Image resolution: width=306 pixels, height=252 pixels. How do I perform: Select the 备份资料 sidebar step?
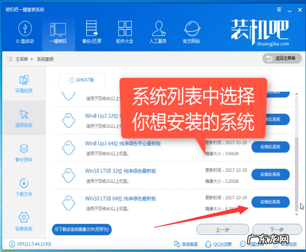click(24, 153)
